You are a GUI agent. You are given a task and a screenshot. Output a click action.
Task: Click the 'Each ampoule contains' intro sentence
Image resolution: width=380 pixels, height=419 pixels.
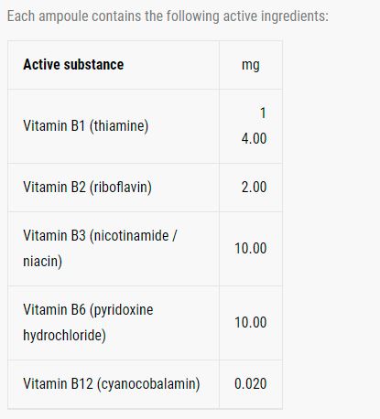point(168,16)
